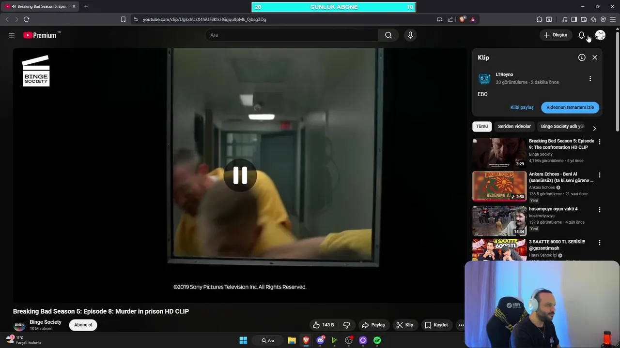Image resolution: width=620 pixels, height=348 pixels.
Task: Share video using Paylaş button
Action: click(x=373, y=325)
